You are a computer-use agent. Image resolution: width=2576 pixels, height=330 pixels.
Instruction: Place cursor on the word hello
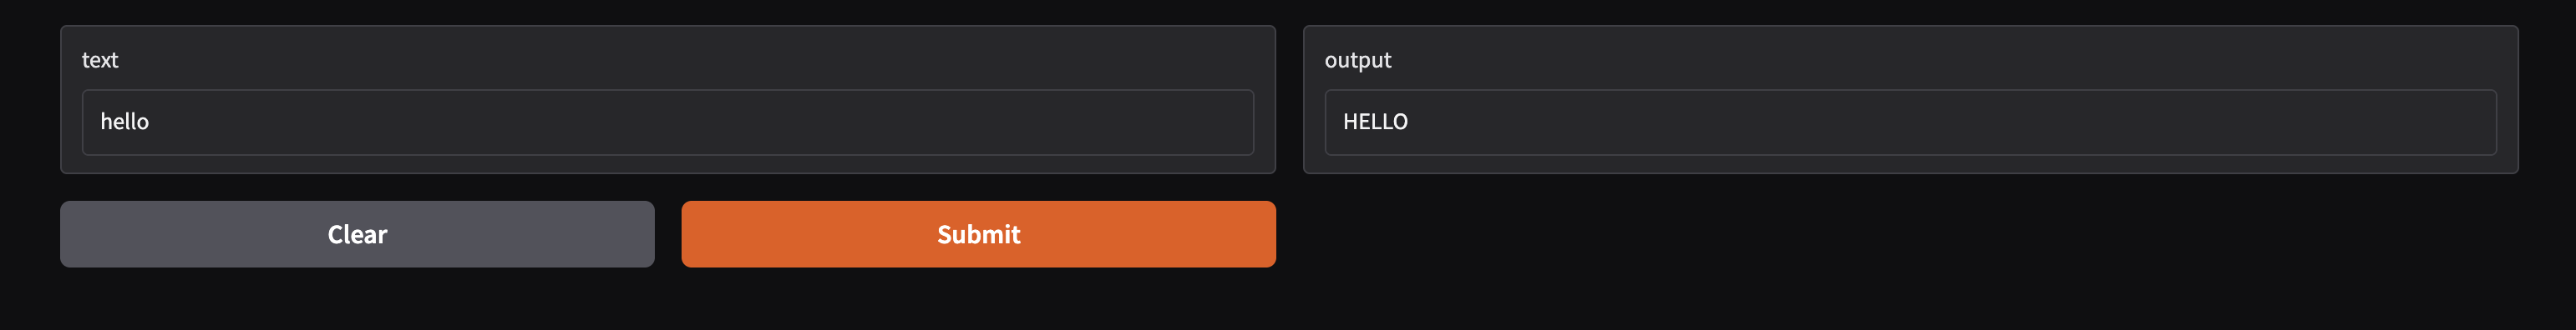(x=124, y=122)
